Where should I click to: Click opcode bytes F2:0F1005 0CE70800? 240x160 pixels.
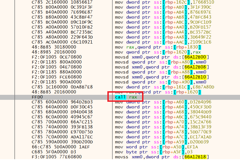pyautogui.click(x=57, y=57)
